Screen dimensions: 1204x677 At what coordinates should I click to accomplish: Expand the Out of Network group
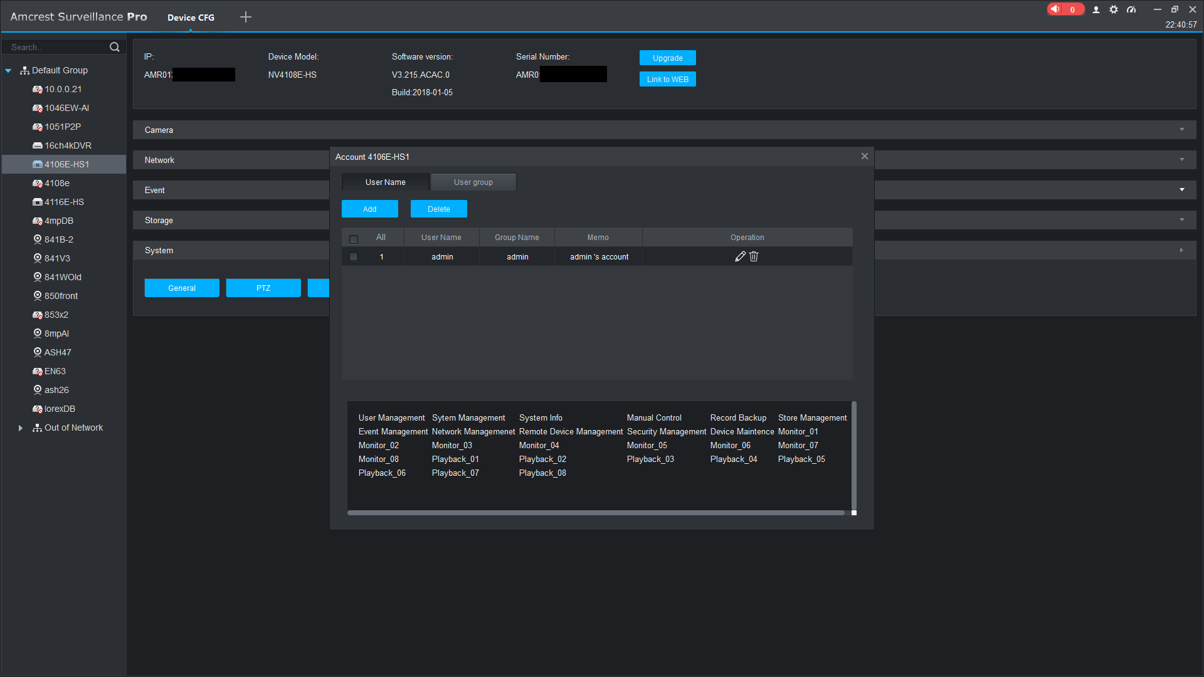point(21,428)
